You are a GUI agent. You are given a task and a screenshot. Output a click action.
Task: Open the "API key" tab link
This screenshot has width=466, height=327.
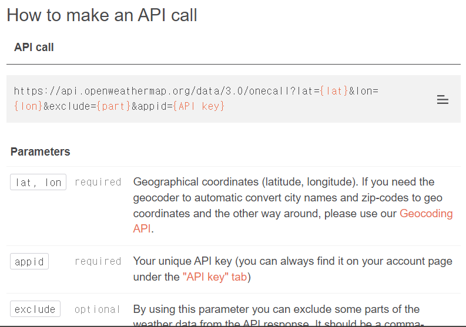coord(215,277)
